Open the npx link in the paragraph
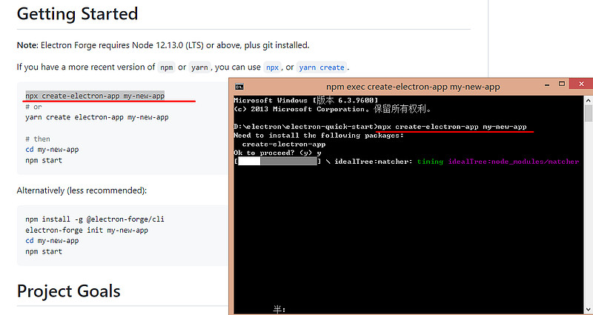The width and height of the screenshot is (593, 315). [x=272, y=67]
